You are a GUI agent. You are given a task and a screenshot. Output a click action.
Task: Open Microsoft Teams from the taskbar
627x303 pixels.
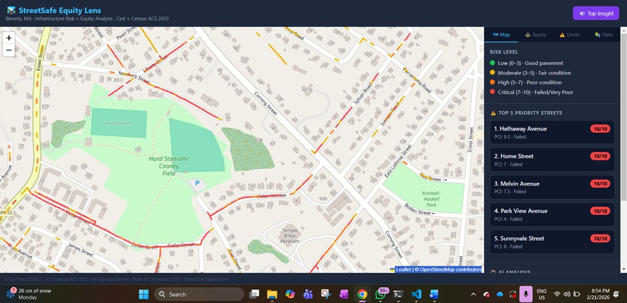point(308,294)
